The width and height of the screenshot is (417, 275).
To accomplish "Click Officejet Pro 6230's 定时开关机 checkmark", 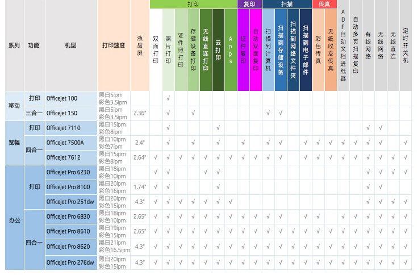I will coord(406,172).
